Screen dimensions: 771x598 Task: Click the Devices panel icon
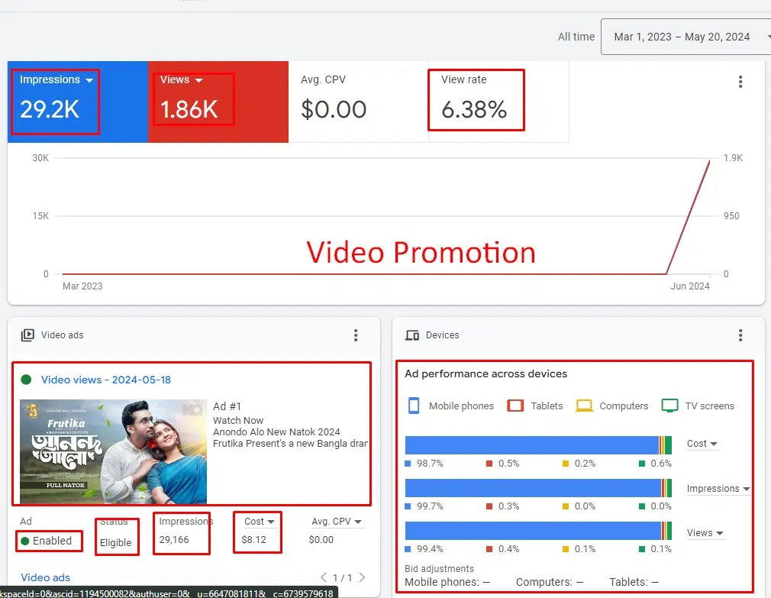click(412, 335)
